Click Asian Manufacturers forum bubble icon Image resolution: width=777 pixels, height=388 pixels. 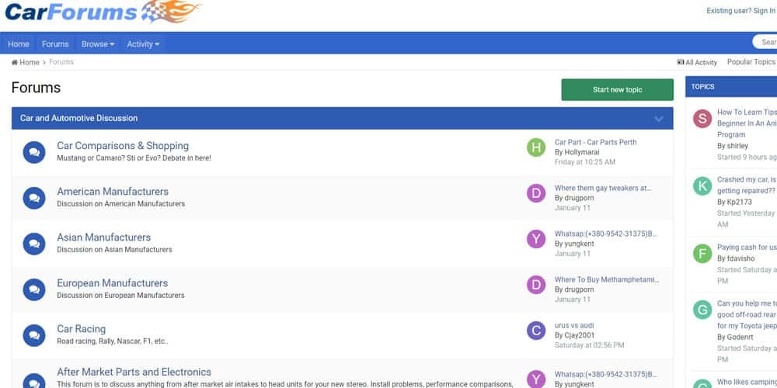(x=34, y=244)
